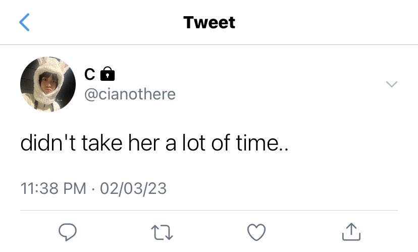The width and height of the screenshot is (418, 252).
Task: Open the @cianothere profile handle
Action: coord(130,94)
